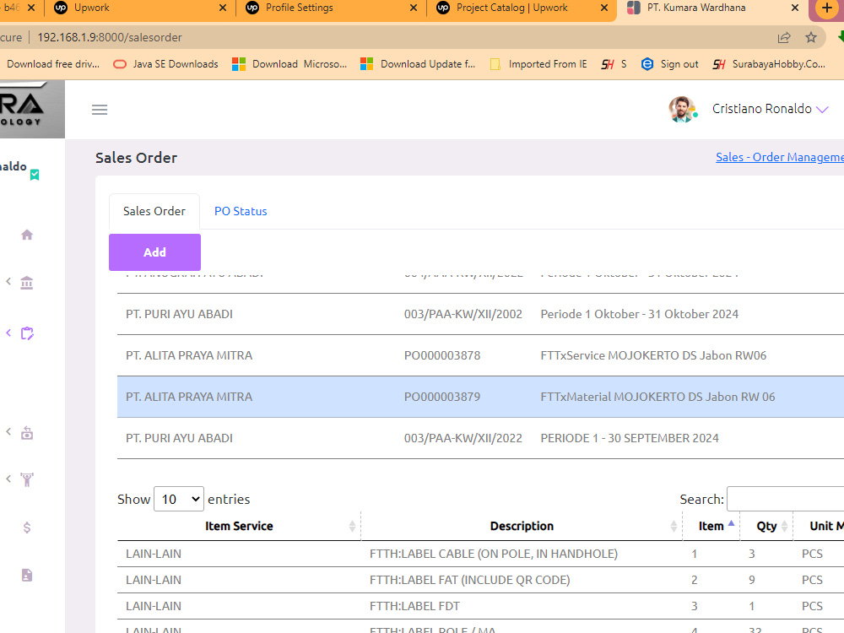Open the dollar sign sidebar icon
The height and width of the screenshot is (633, 844).
pos(27,527)
